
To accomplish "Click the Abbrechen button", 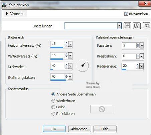I will click(80, 129).
